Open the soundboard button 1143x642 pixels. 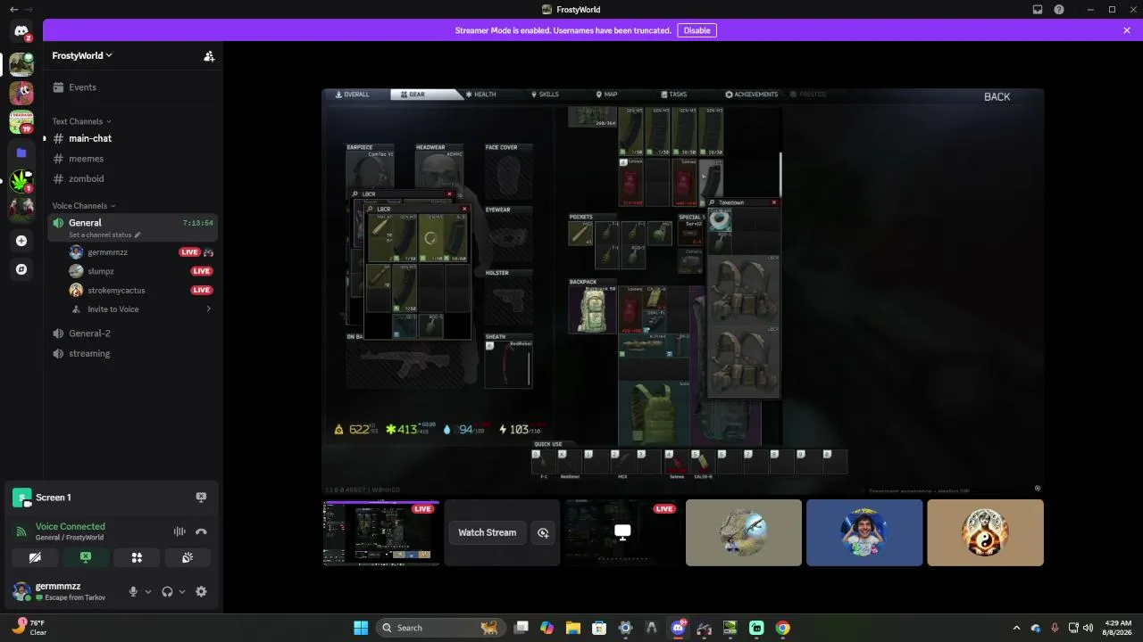click(x=188, y=557)
